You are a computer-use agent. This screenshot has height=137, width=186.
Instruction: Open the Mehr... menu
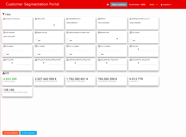click(x=153, y=5)
